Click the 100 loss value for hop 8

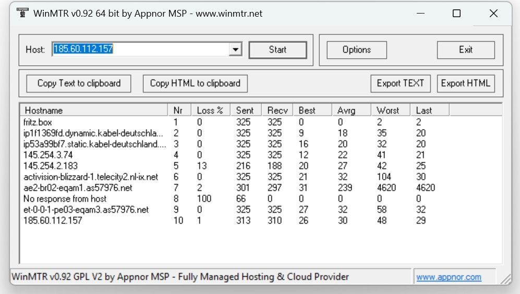click(204, 198)
